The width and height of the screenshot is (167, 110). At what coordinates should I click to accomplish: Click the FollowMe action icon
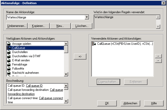[9, 69]
